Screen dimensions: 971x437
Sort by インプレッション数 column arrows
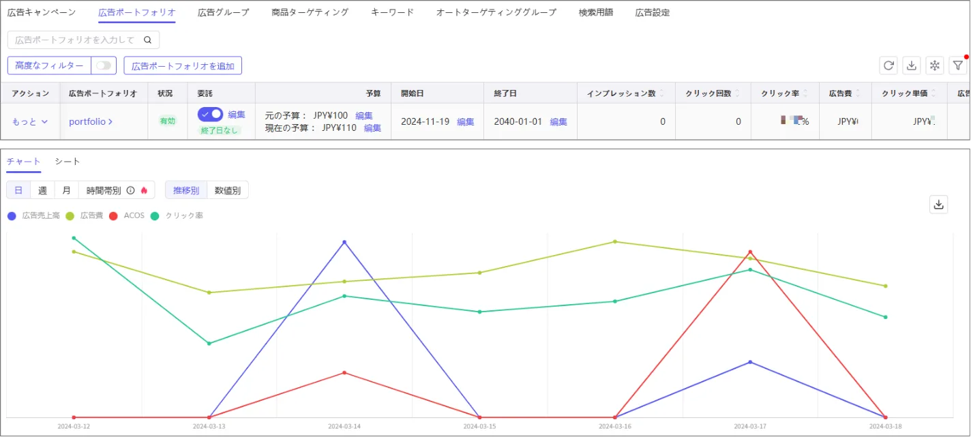[x=661, y=93]
